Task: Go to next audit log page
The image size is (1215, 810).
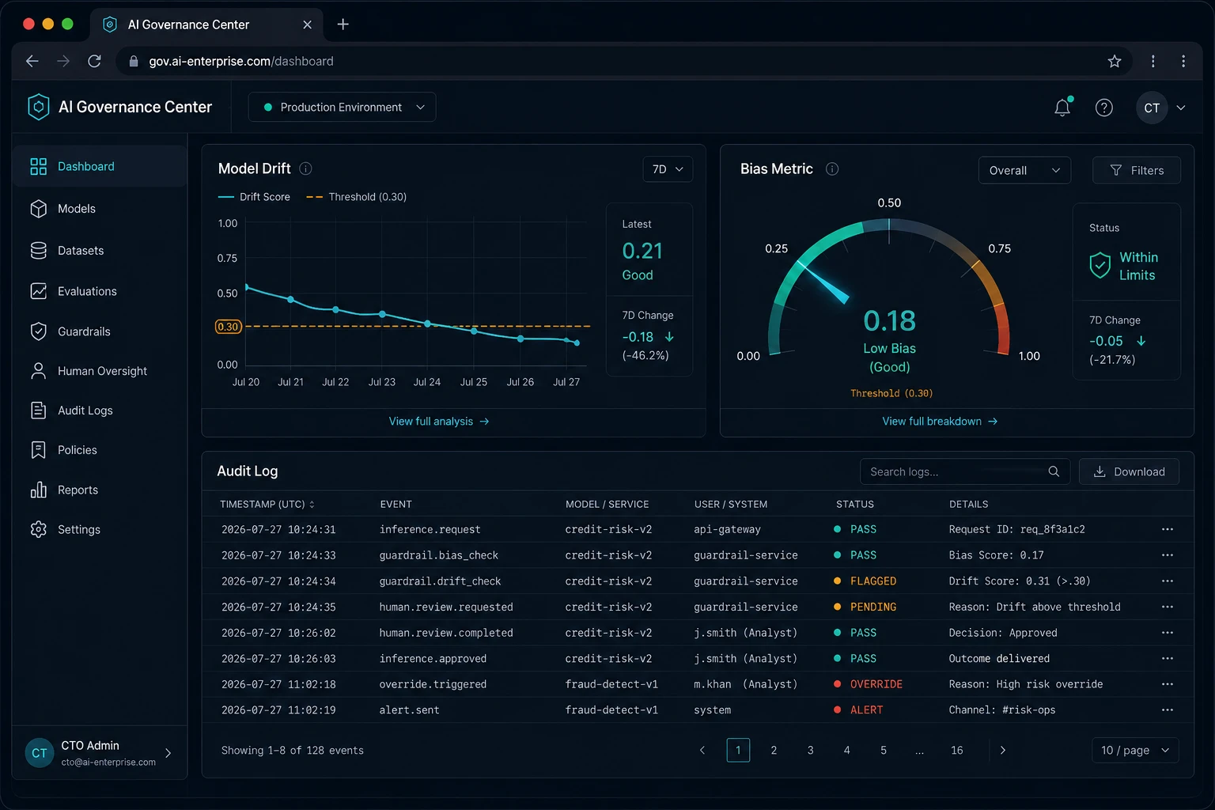Action: (1003, 750)
